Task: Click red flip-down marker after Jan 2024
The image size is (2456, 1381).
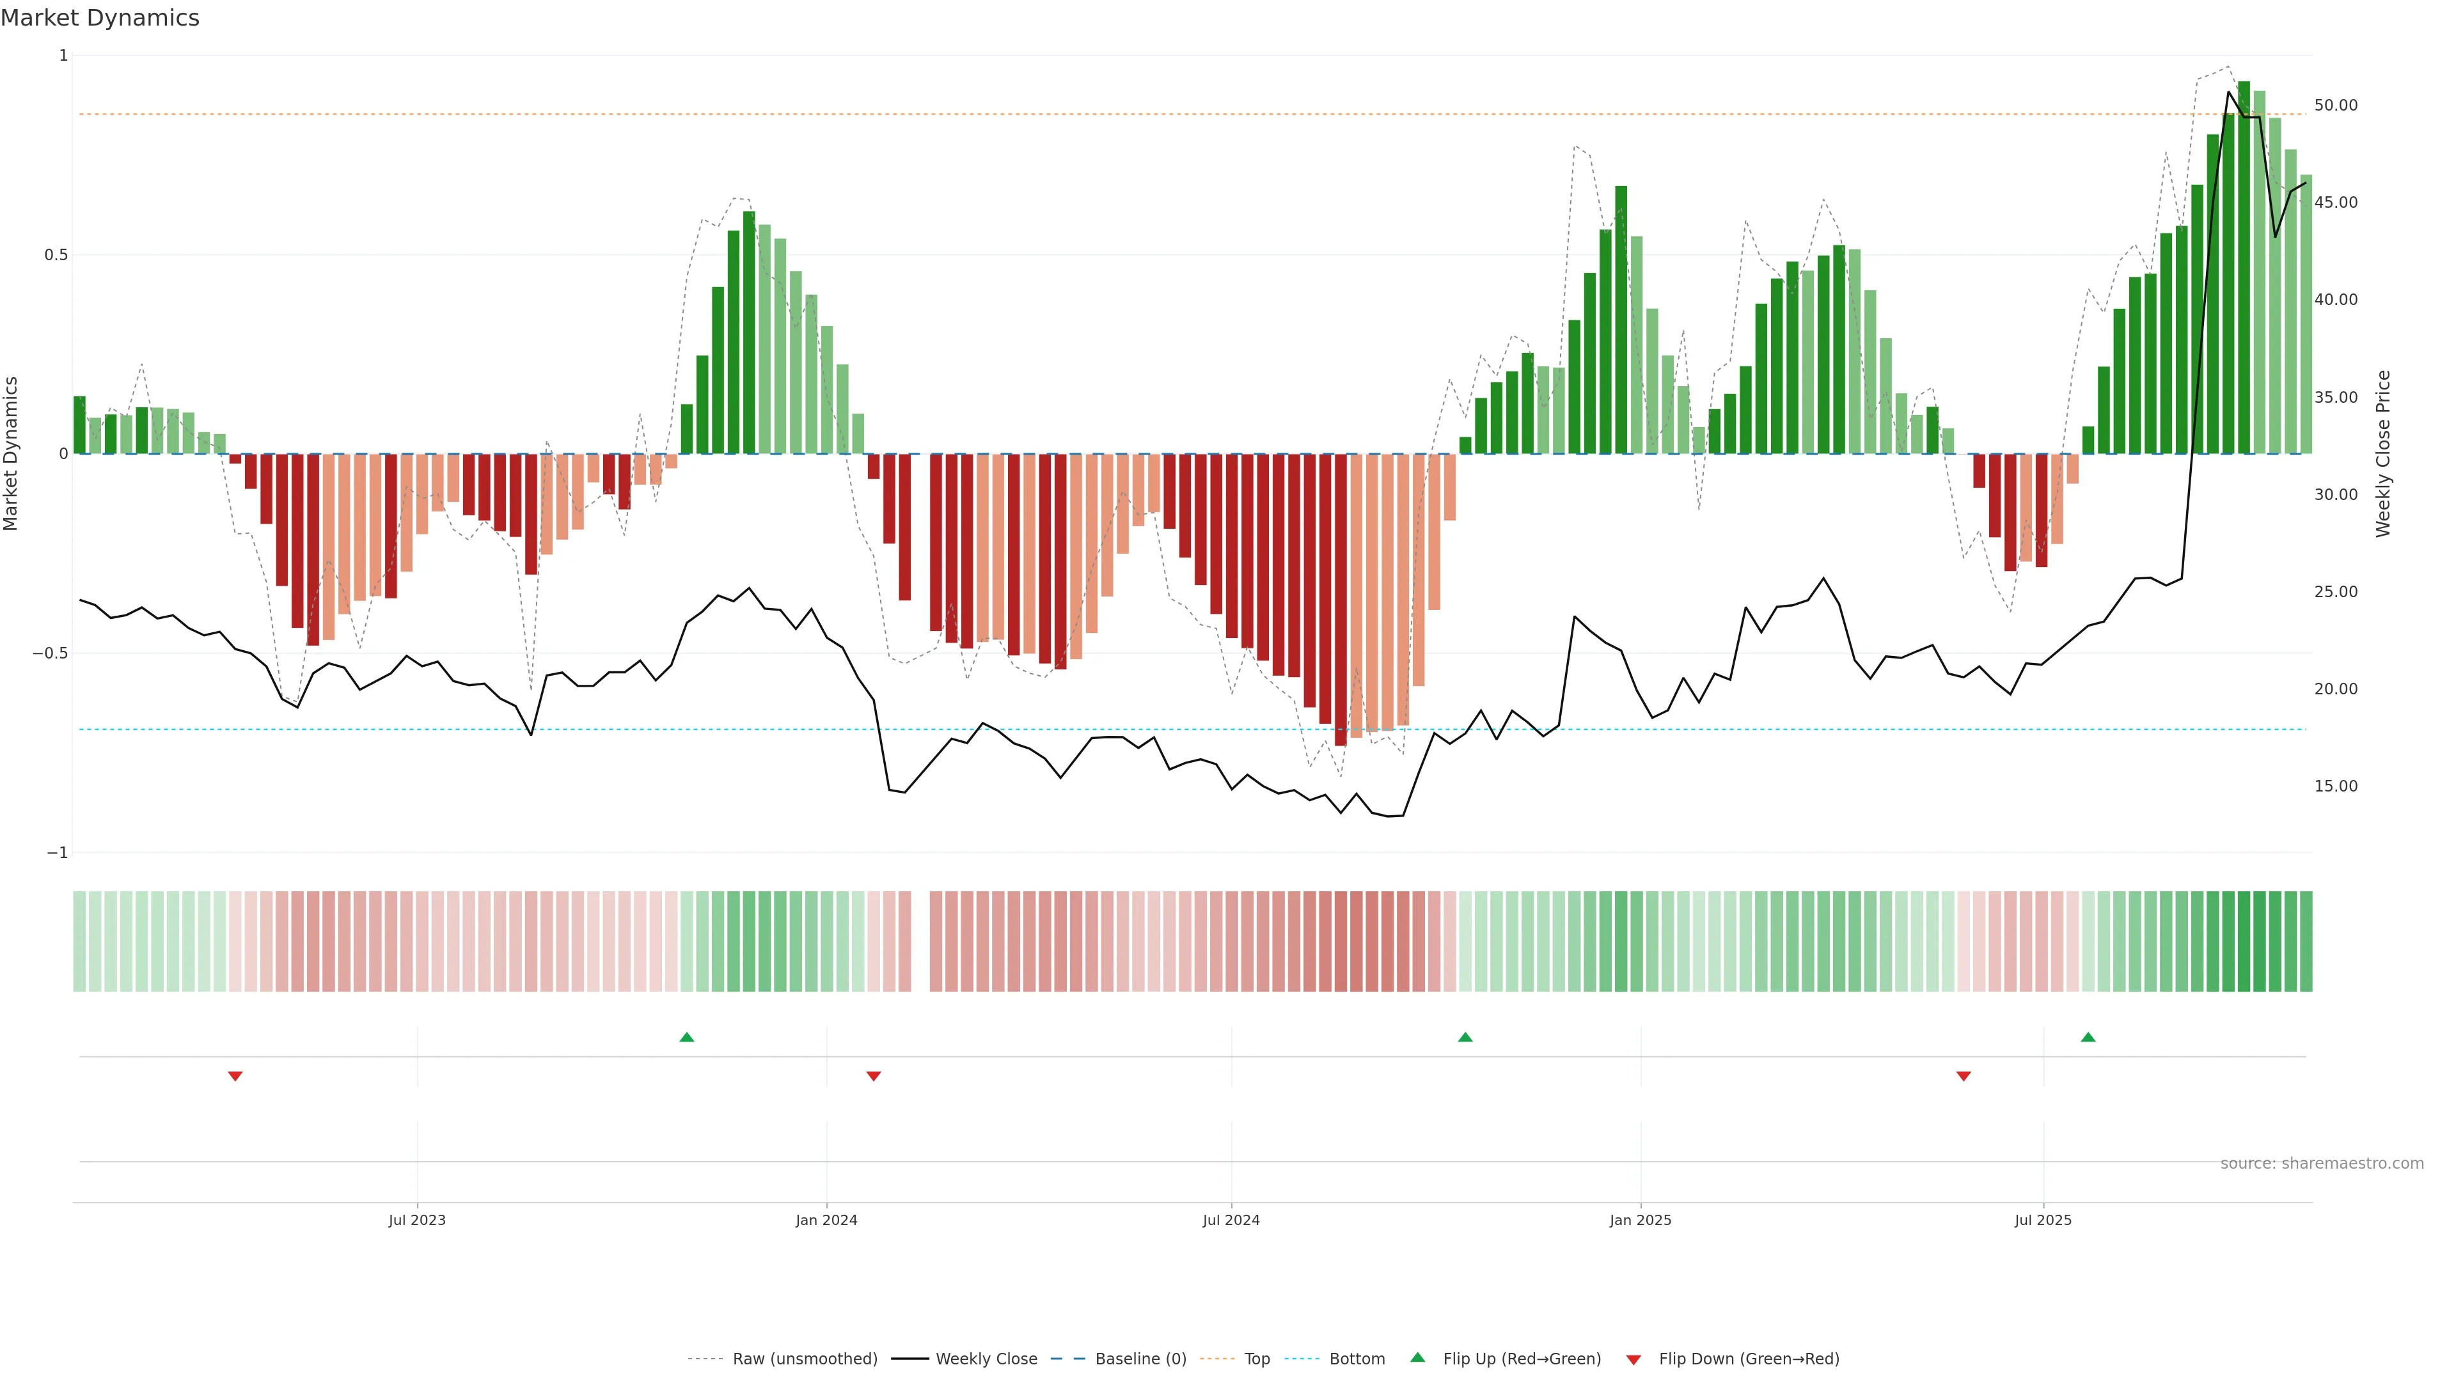Action: 873,1076
